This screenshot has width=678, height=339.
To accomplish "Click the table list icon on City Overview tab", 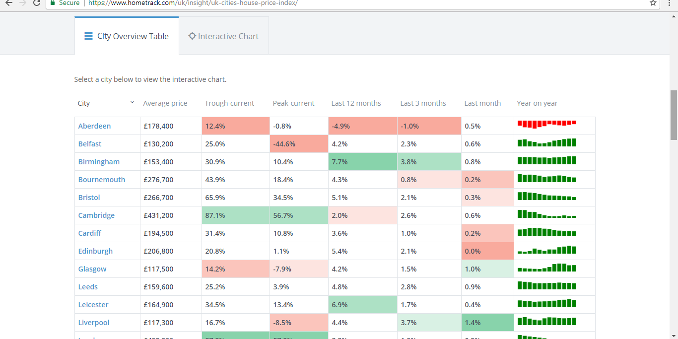I will click(89, 36).
